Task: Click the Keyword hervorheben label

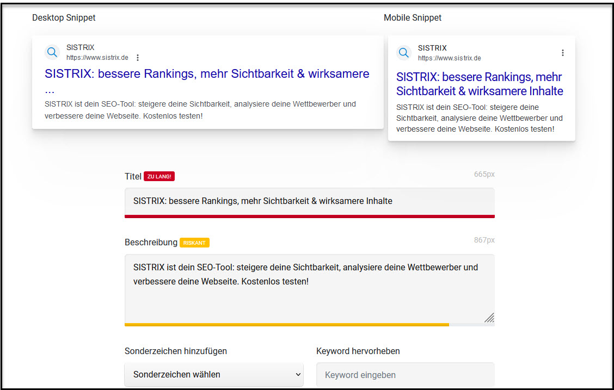Action: [358, 351]
